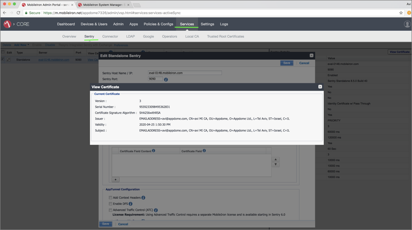Click the secure lock icon in address bar
Image resolution: width=412 pixels, height=230 pixels.
click(x=26, y=13)
